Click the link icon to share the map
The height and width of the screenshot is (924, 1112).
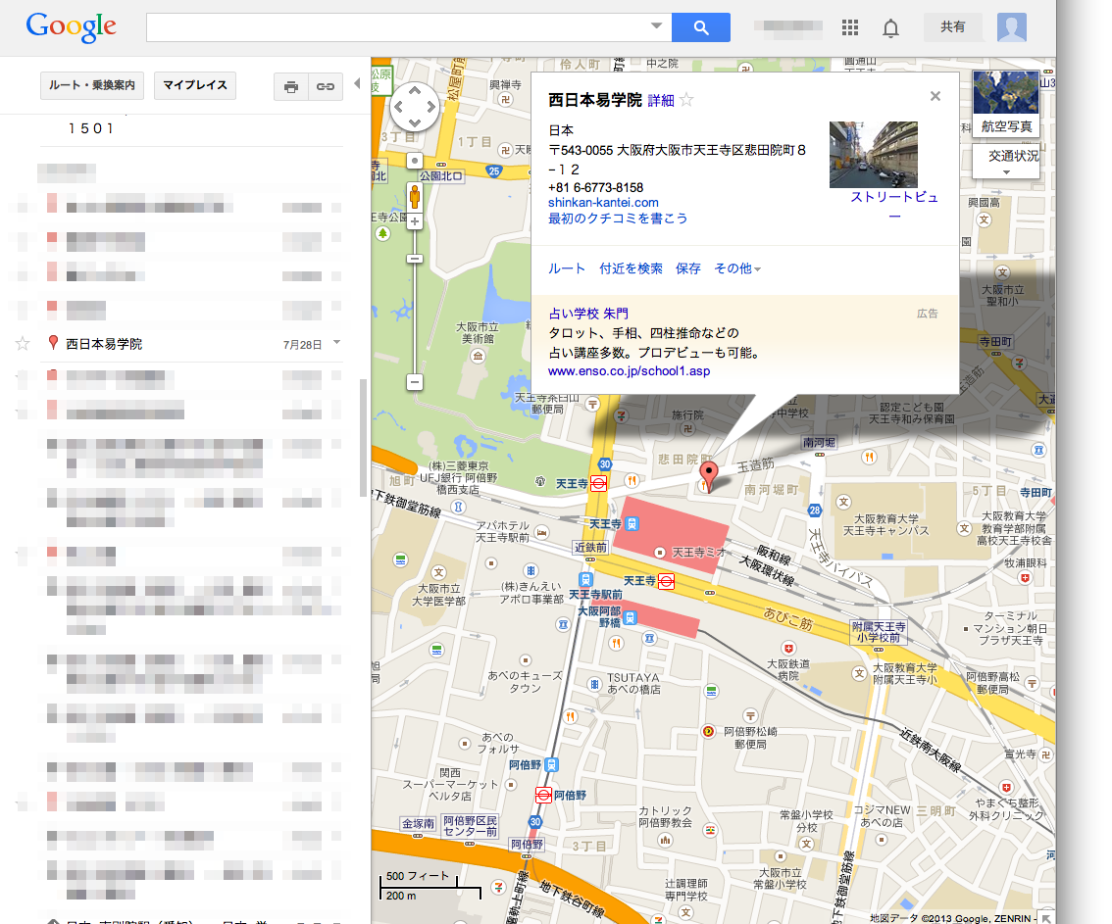(x=326, y=86)
